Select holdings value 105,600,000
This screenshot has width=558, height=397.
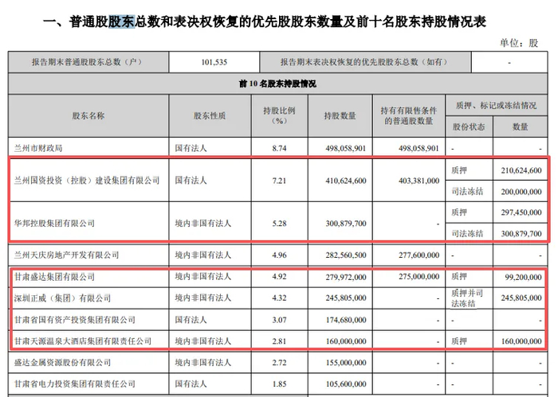(345, 383)
